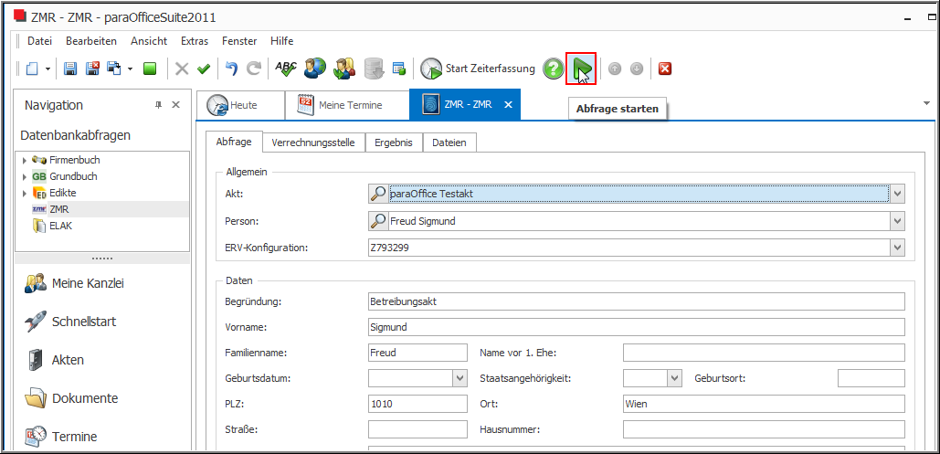Screen dimensions: 940x454
Task: Click the red X icon at toolbar end
Action: pos(665,69)
